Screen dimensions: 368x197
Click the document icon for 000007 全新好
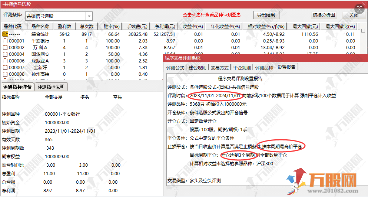5,68
